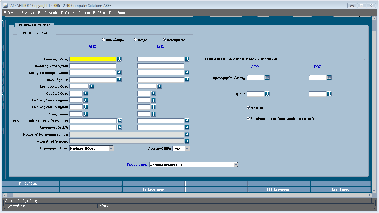The height and width of the screenshot is (213, 379).
Task: Open lookup for Κωδικός 2ου Κριτηρίου ΕΩΣ
Action: pyautogui.click(x=153, y=107)
